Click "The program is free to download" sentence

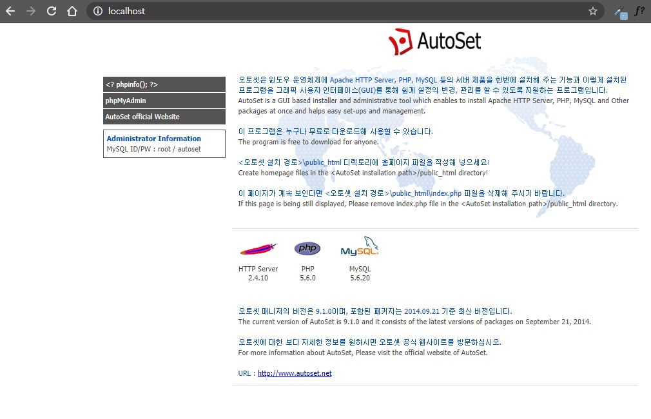[x=309, y=142]
